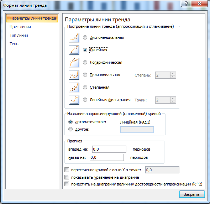Decrease the Степень spinner value
Image resolution: width=210 pixels, height=204 pixels.
point(173,77)
